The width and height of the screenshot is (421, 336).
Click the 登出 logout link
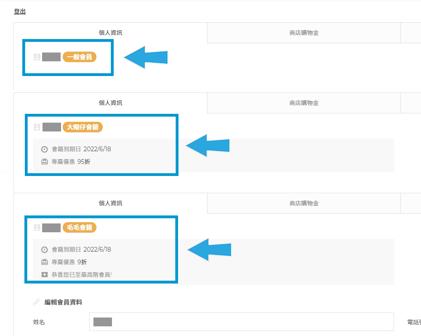coord(20,11)
